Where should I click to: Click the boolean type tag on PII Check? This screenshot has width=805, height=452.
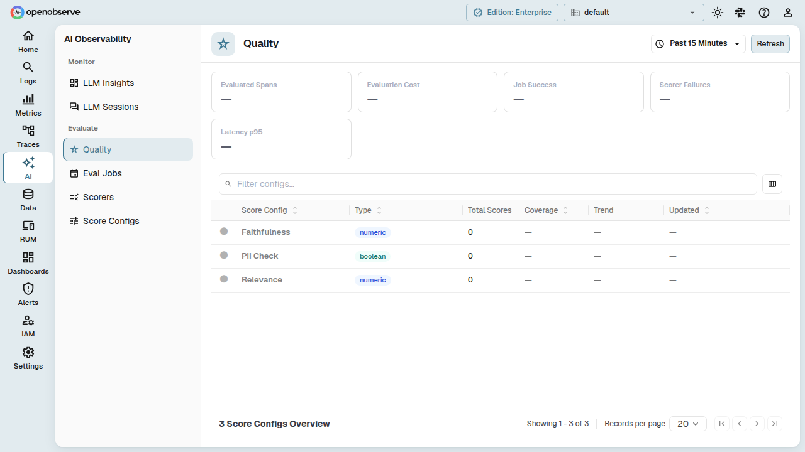[x=373, y=256]
